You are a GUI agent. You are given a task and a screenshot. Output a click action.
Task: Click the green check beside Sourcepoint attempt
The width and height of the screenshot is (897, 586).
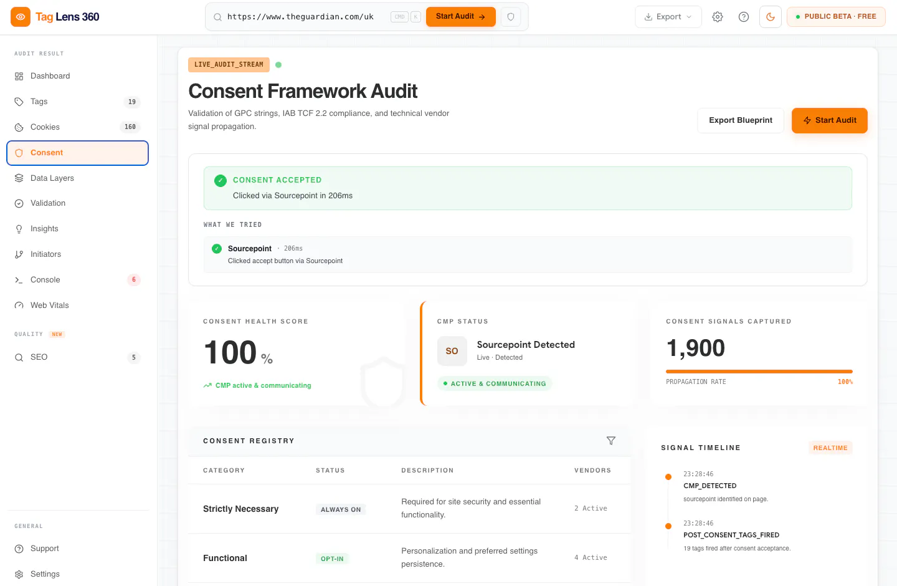point(217,249)
